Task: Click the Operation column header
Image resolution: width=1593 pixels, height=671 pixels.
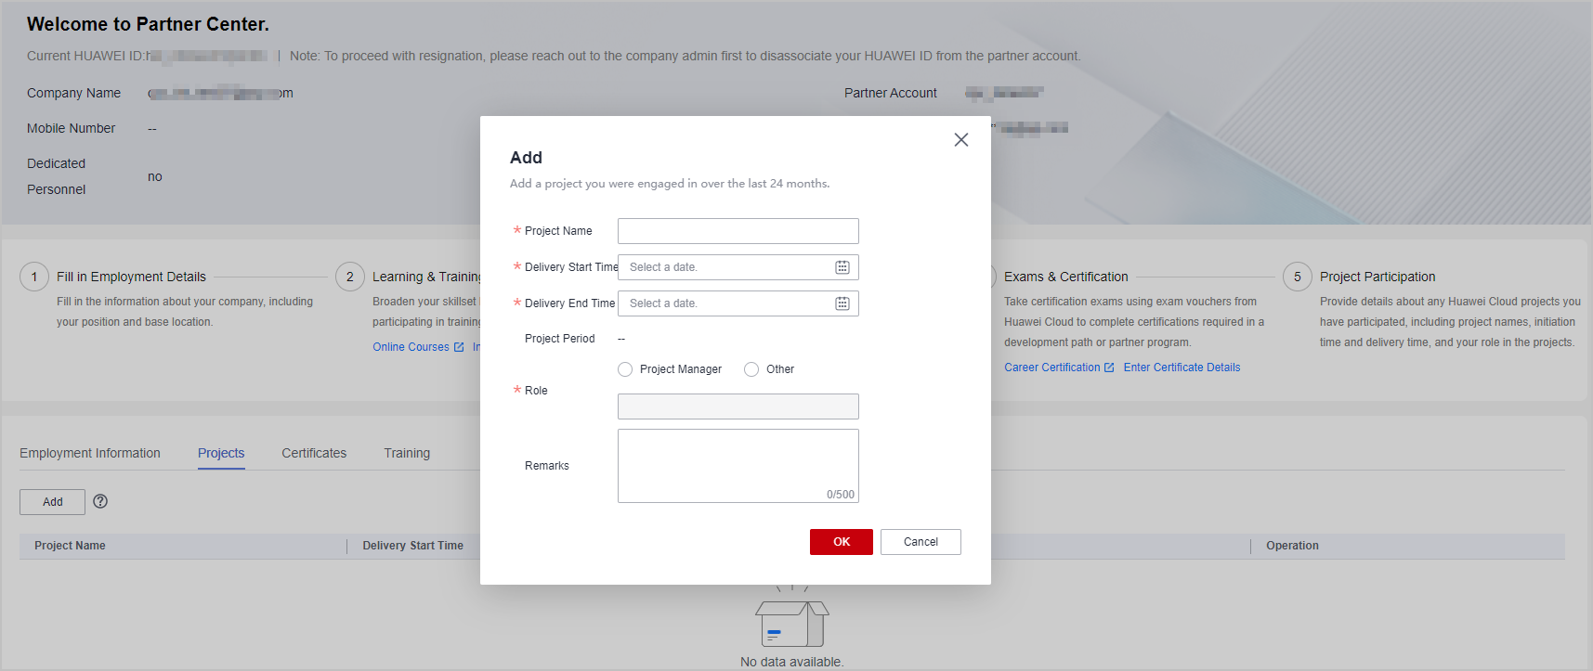Action: (x=1292, y=546)
